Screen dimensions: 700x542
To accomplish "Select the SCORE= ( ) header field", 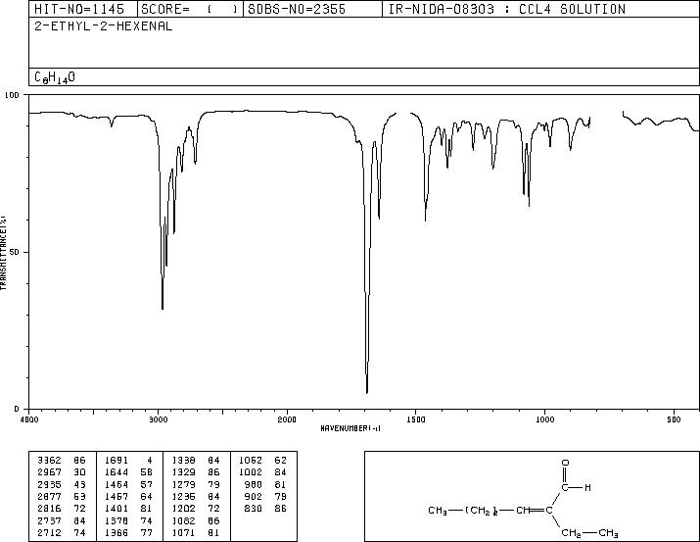I will [190, 9].
